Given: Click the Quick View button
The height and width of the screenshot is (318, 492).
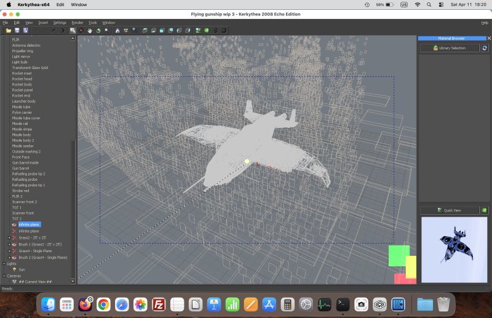Looking at the screenshot, I should [x=449, y=210].
